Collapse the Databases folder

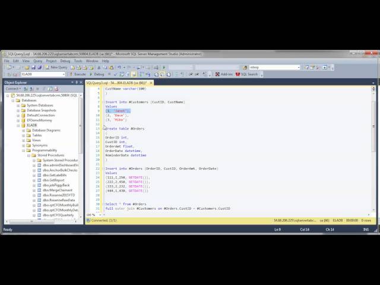[x=13, y=100]
